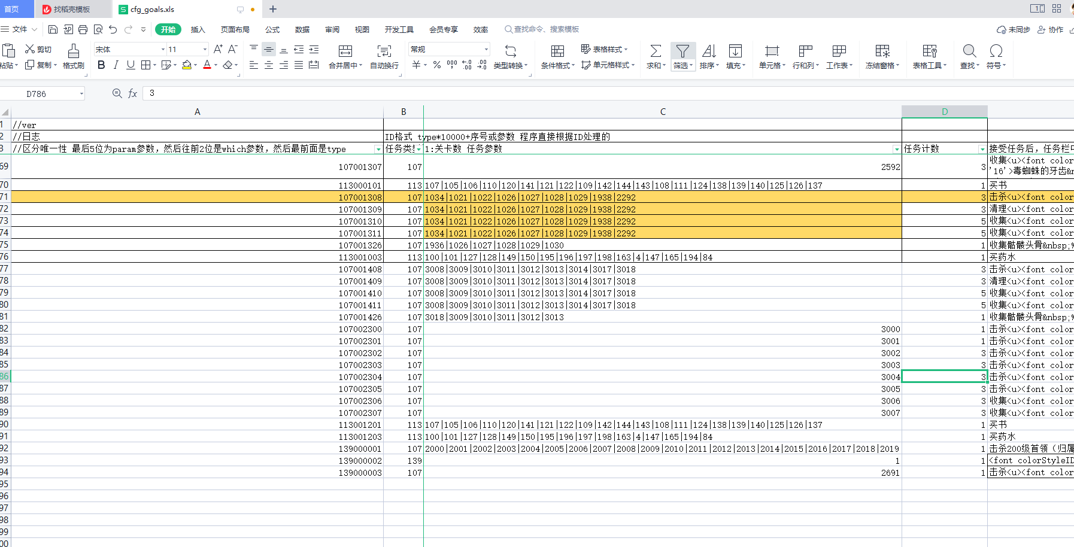Viewport: 1074px width, 547px height.
Task: Click the Table Tools (表格工具) icon
Action: [930, 51]
